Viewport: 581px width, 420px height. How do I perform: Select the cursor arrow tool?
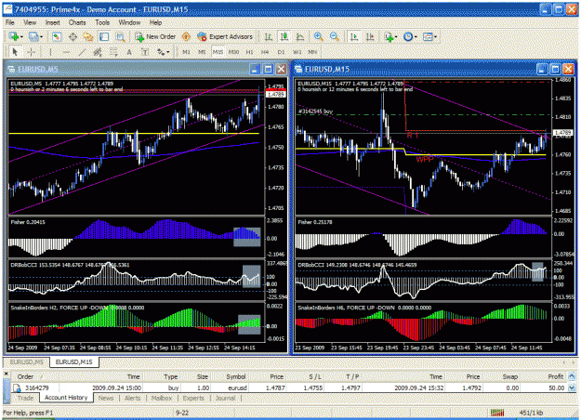[x=15, y=52]
